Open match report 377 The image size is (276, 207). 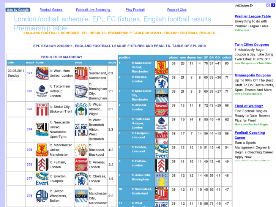coord(29,179)
